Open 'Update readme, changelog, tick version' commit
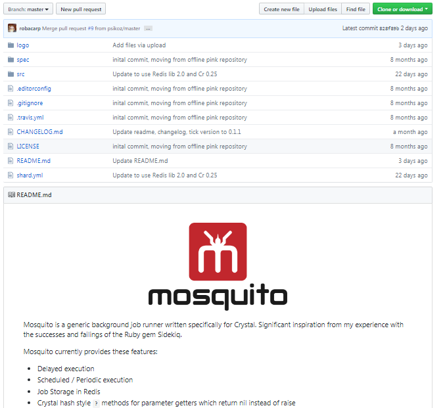 click(177, 132)
